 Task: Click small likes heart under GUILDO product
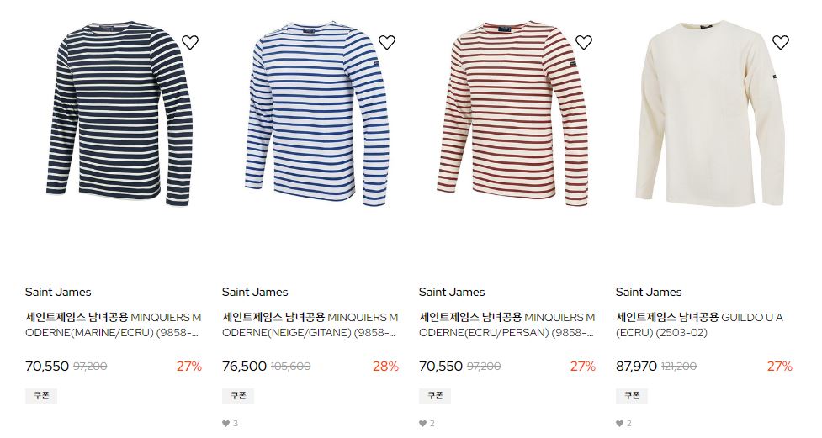tap(619, 424)
